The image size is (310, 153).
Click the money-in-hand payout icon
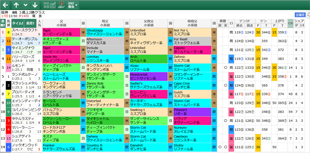61,5
